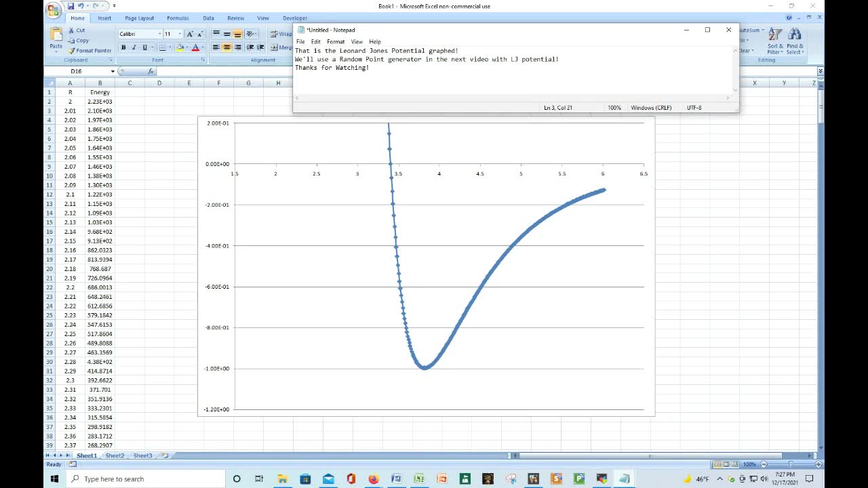Increase font size with Grow Font
Screen dimensions: 868x488
point(190,34)
